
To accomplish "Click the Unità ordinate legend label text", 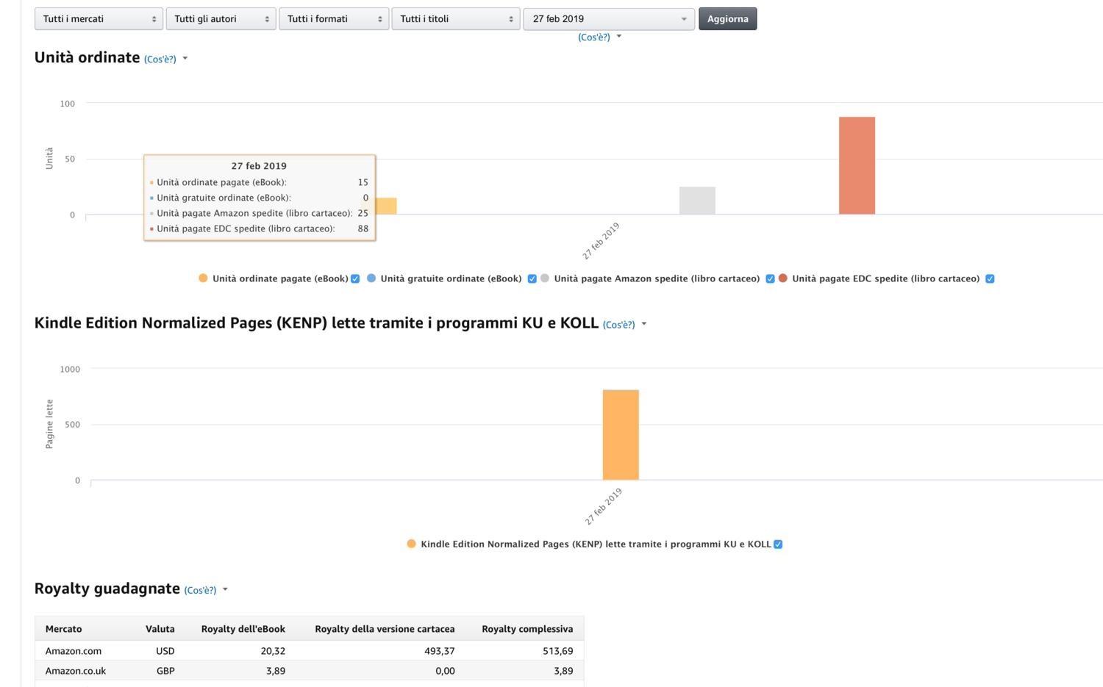I will point(280,278).
